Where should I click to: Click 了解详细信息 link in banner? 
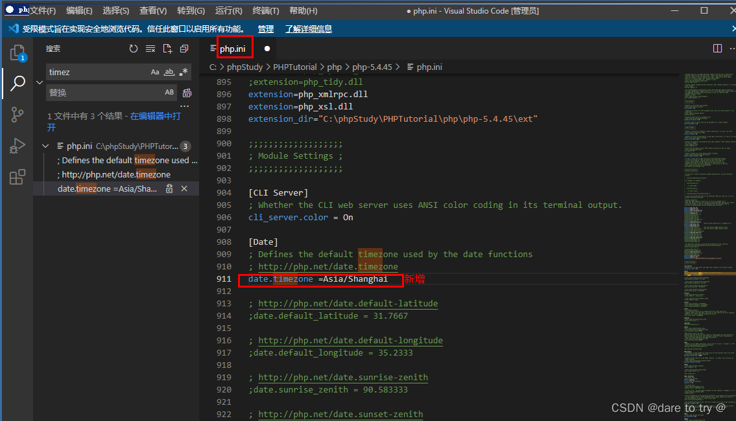309,29
